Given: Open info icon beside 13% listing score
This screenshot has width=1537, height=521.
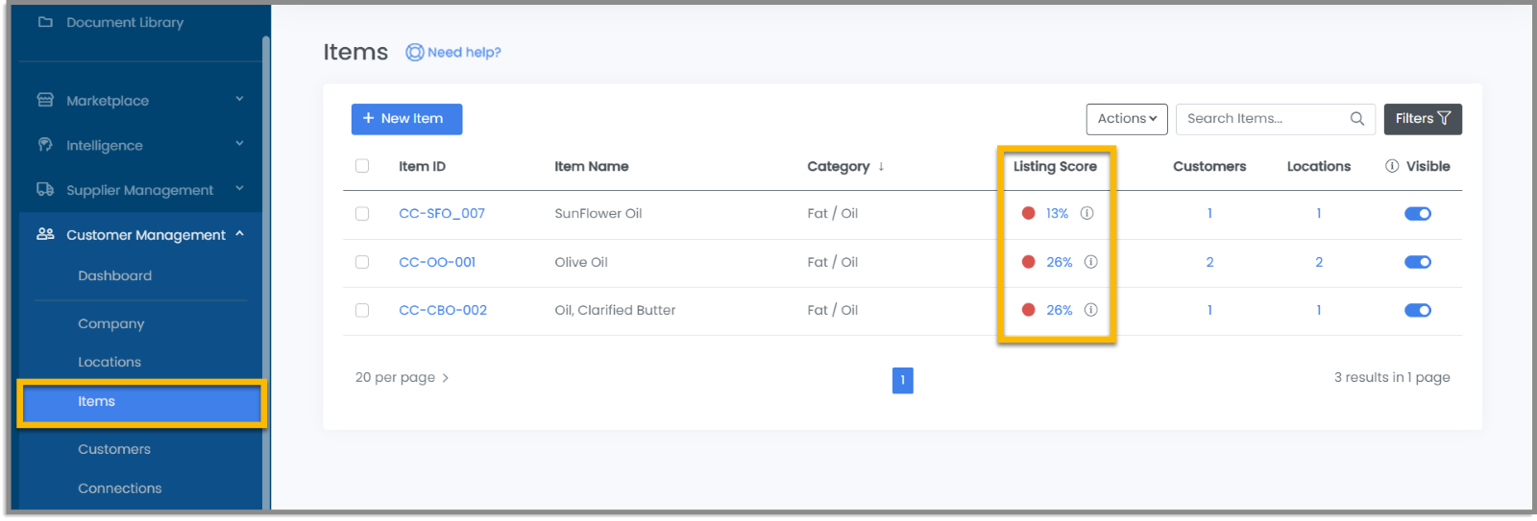Looking at the screenshot, I should pyautogui.click(x=1086, y=213).
